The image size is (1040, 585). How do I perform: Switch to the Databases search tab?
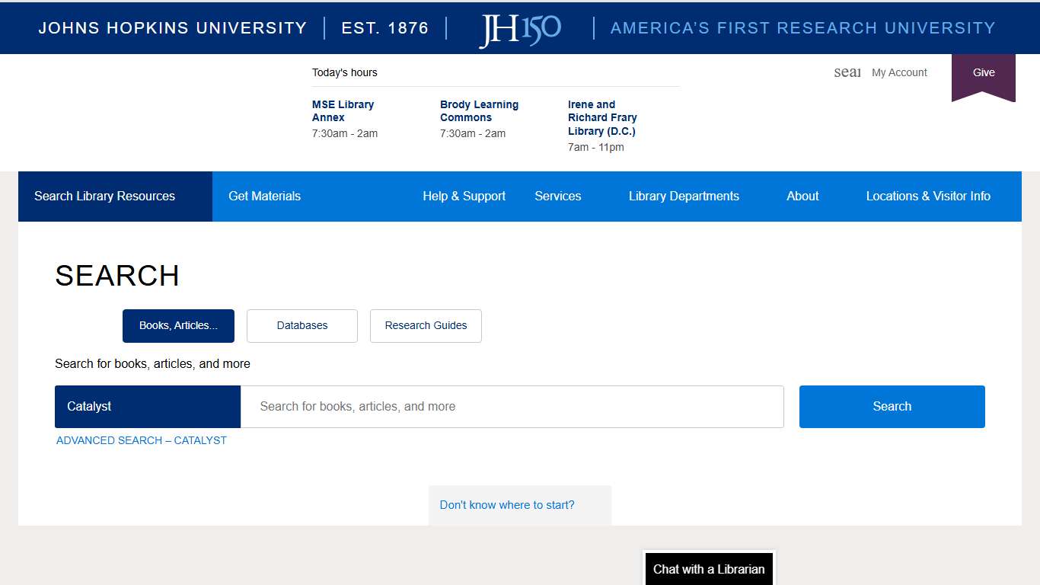(302, 326)
